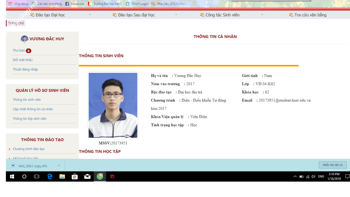Viewport: 350px width, 197px height.
Task: Open the Mail app in the taskbar
Action: 87,176
